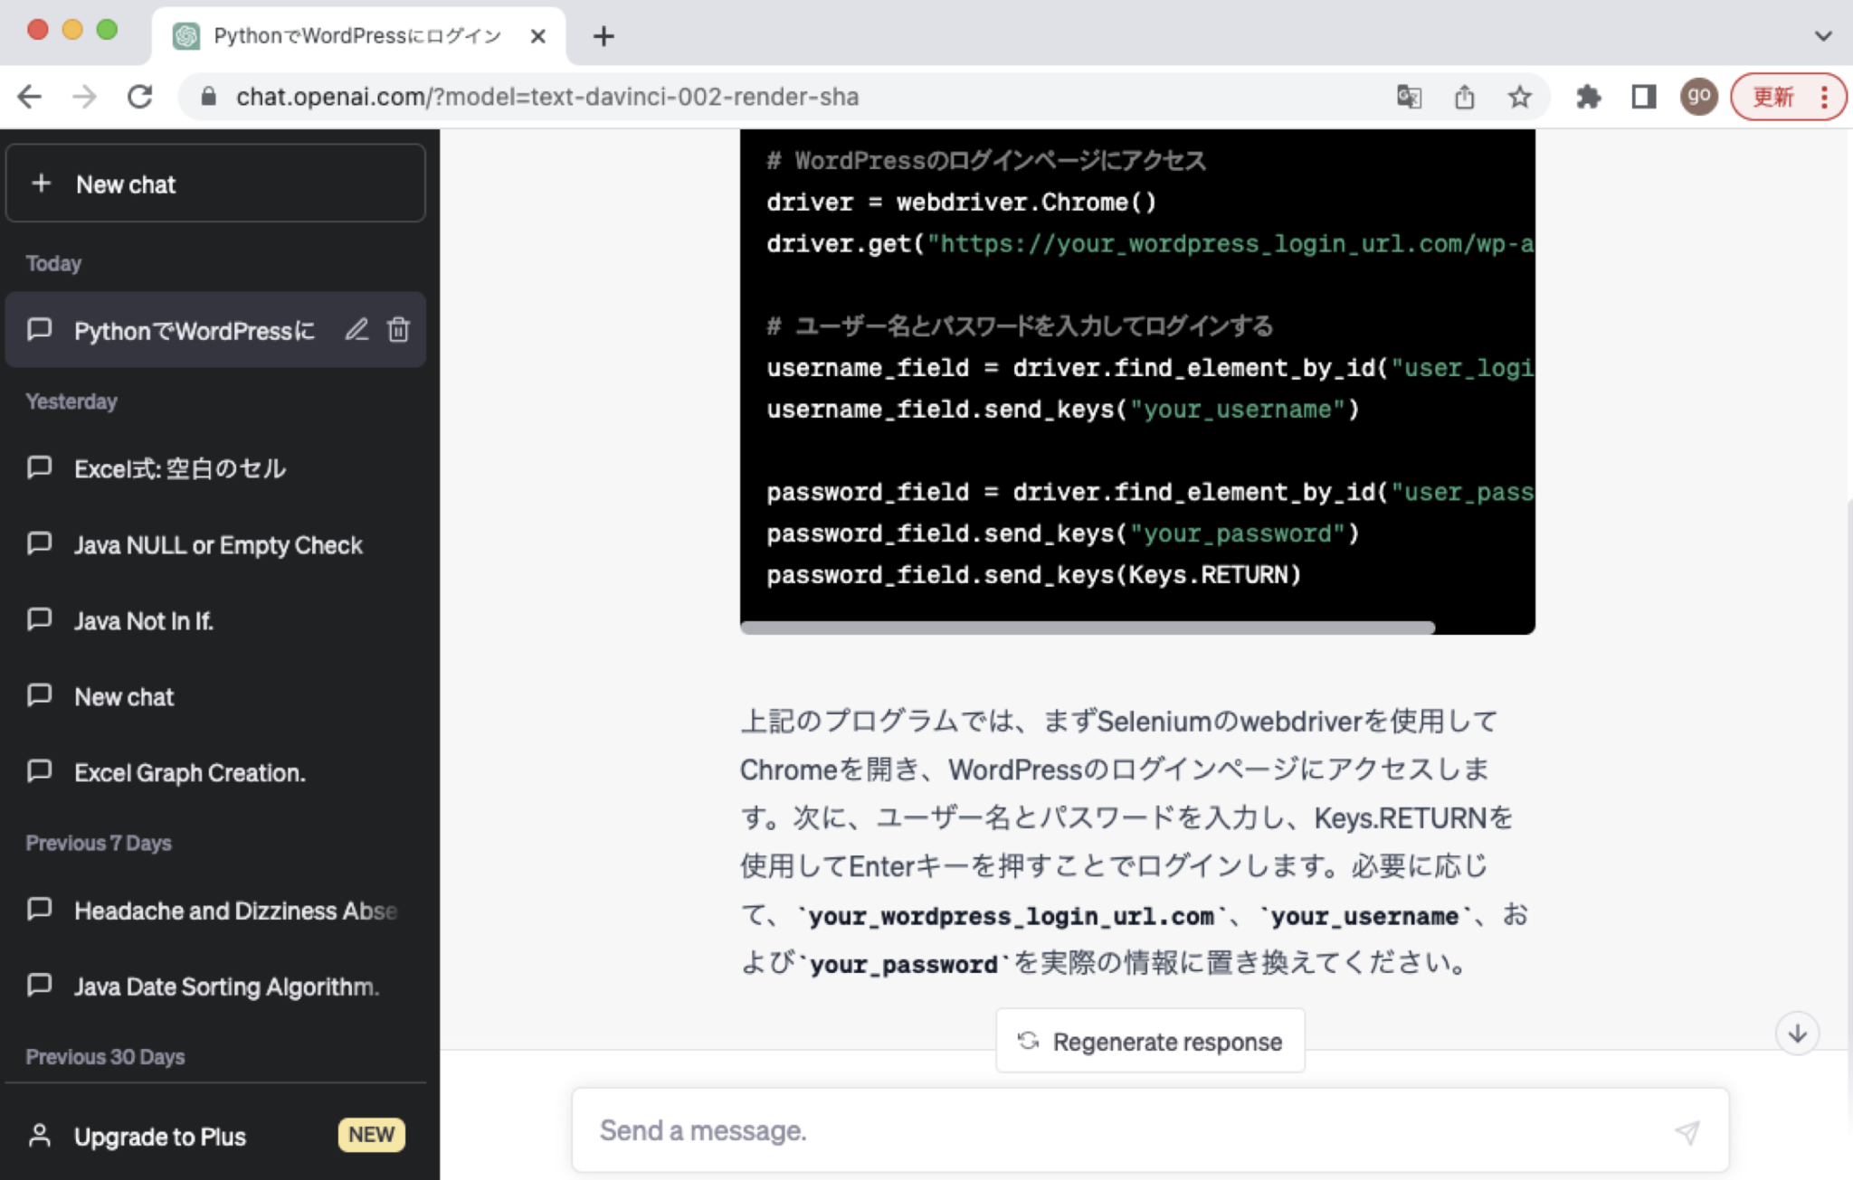Click the share page icon
This screenshot has height=1180, width=1853.
point(1466,97)
